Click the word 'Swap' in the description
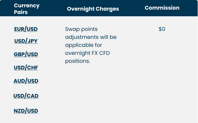198x123 pixels. pos(72,29)
